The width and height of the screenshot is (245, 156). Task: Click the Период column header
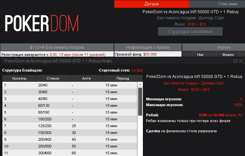(x=123, y=78)
